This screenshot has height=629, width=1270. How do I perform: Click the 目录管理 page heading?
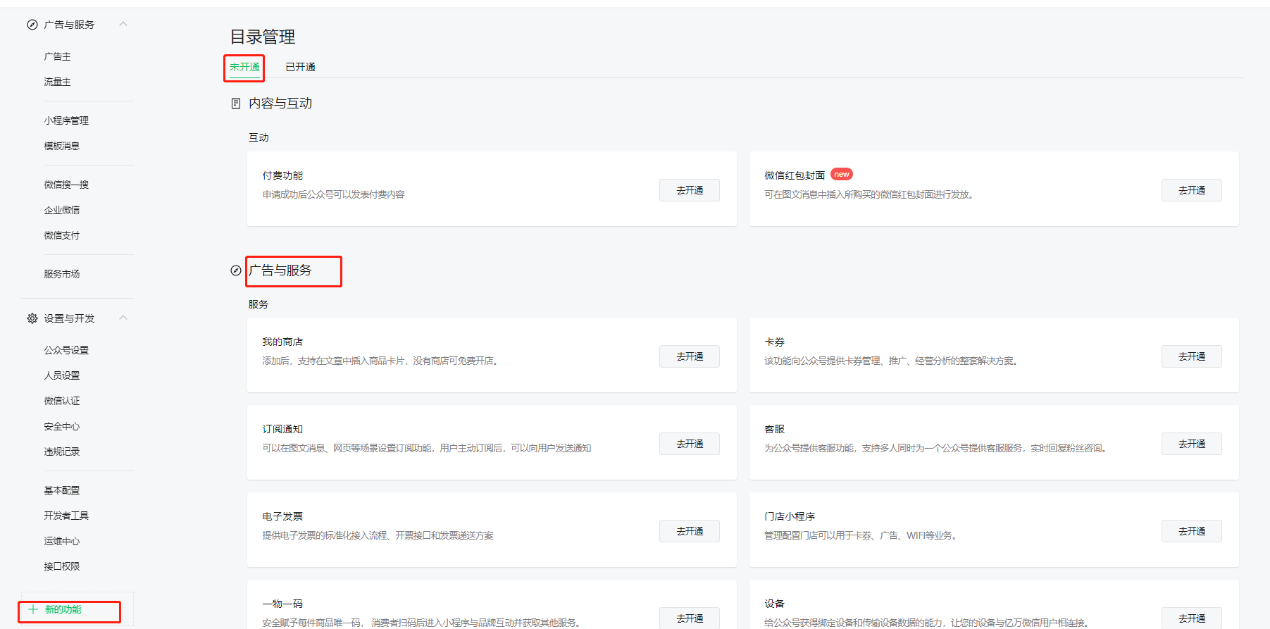(x=263, y=37)
